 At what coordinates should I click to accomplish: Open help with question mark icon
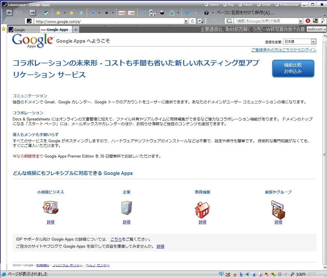click(206, 13)
